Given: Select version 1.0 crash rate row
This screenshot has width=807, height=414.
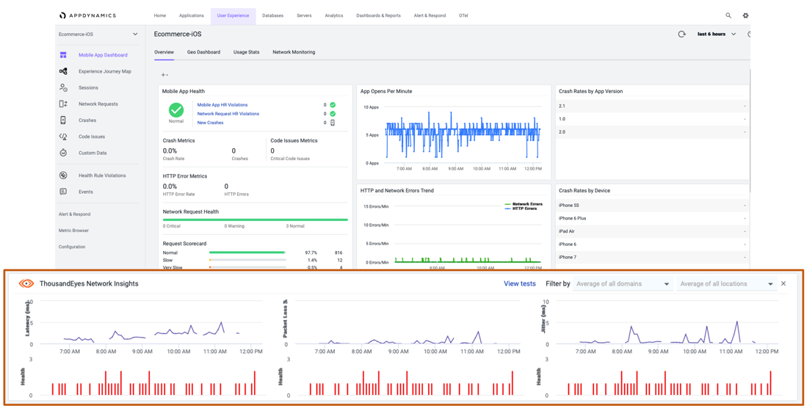Looking at the screenshot, I should click(x=653, y=119).
